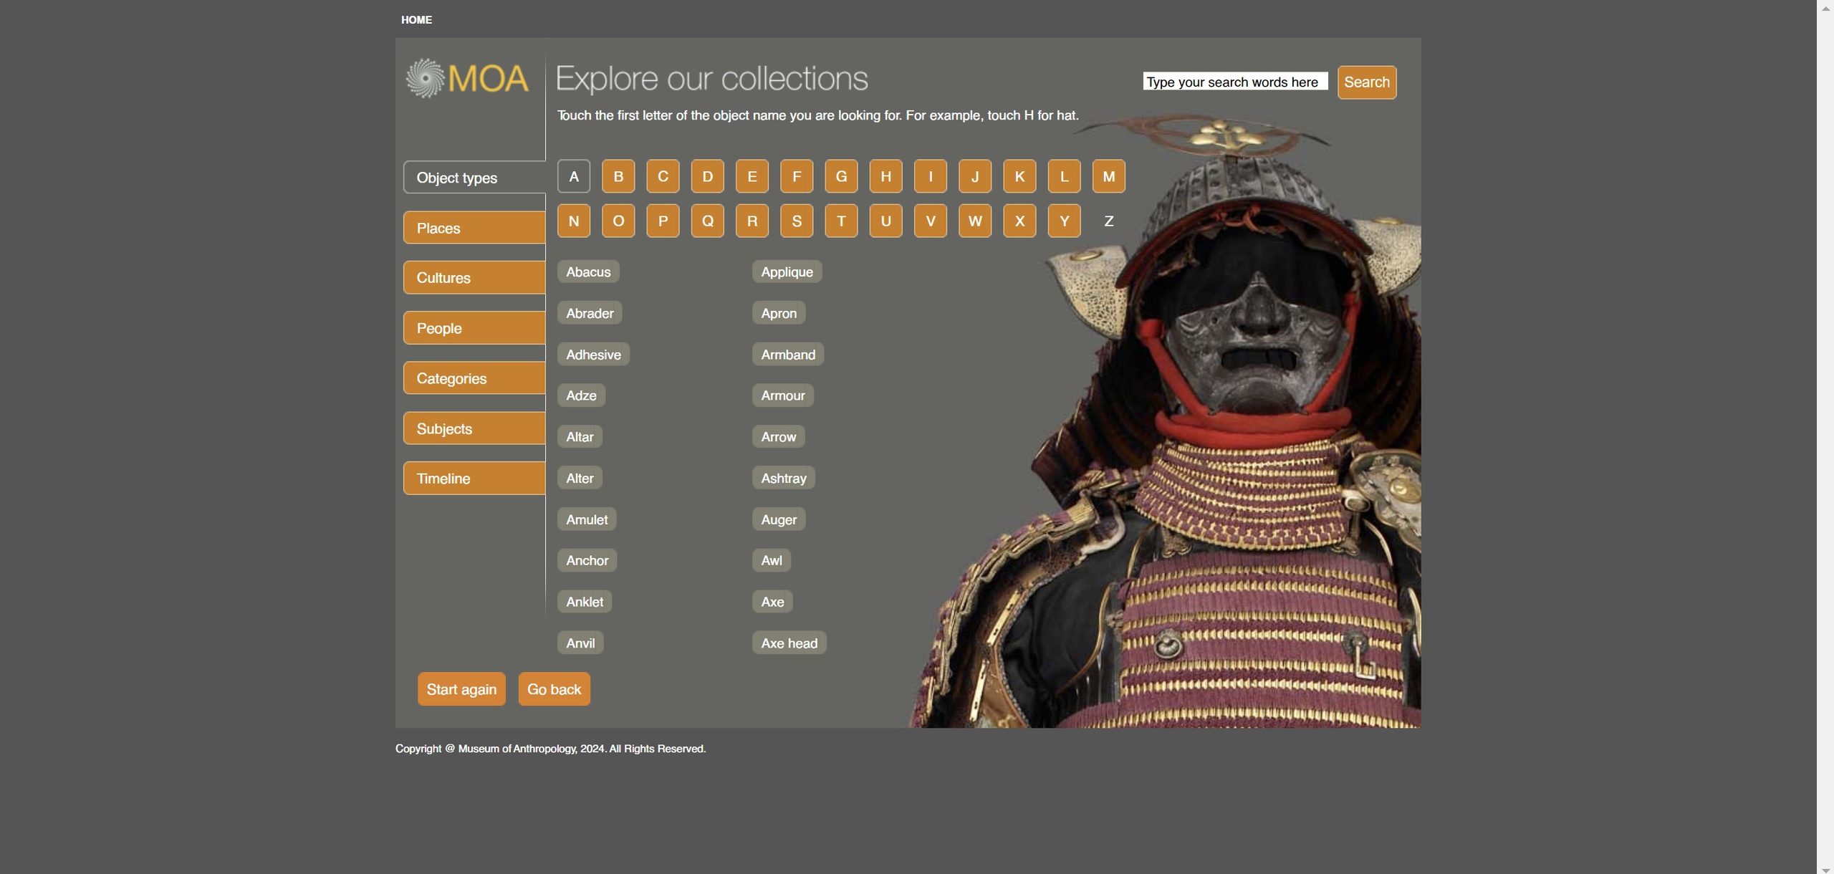Select letter R in alphabet
1834x874 pixels.
tap(752, 221)
